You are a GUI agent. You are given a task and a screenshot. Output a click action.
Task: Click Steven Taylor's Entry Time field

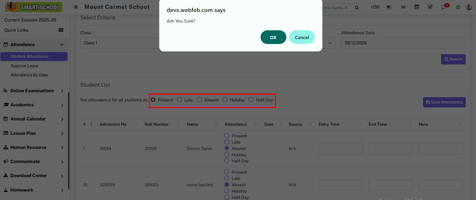click(340, 149)
